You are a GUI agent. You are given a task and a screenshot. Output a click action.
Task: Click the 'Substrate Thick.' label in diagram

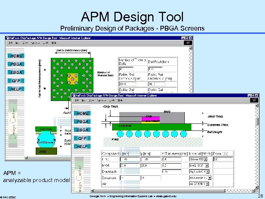[x=218, y=125]
